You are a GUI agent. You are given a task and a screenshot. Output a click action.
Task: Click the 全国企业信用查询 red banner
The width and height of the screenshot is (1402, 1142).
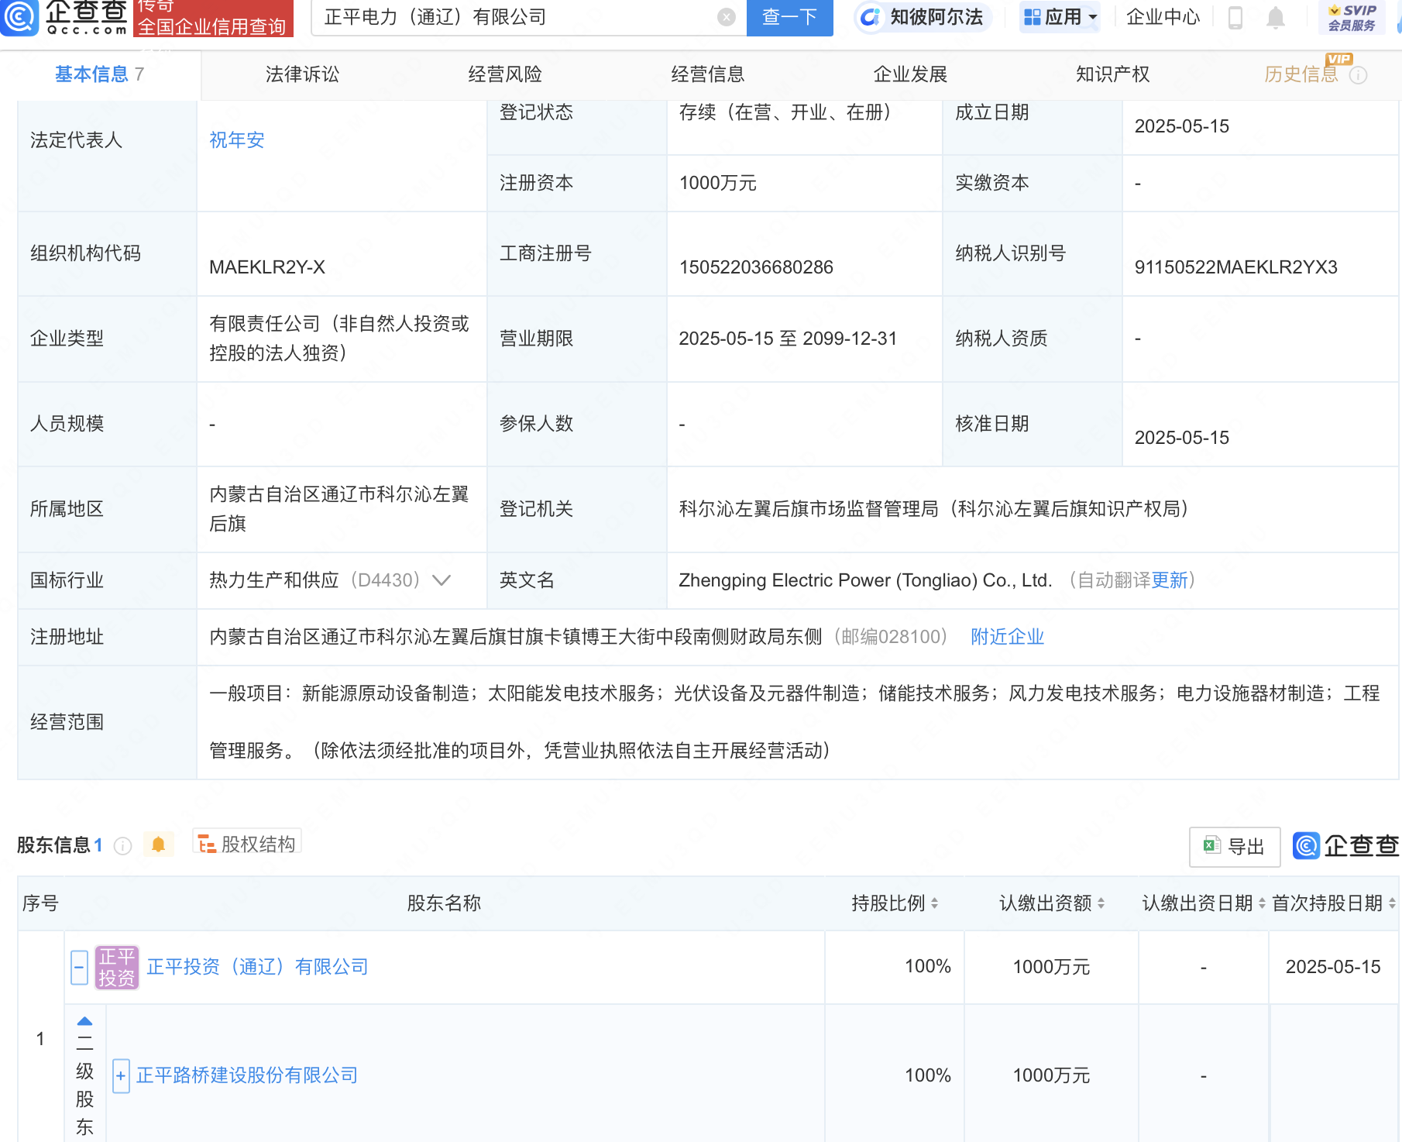click(x=213, y=19)
